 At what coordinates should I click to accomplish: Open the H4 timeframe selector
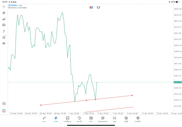4,43
